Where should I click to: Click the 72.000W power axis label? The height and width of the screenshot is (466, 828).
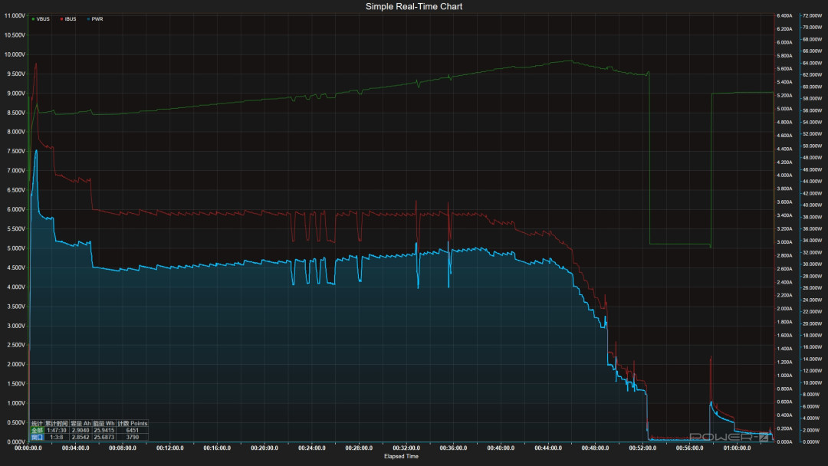point(812,16)
